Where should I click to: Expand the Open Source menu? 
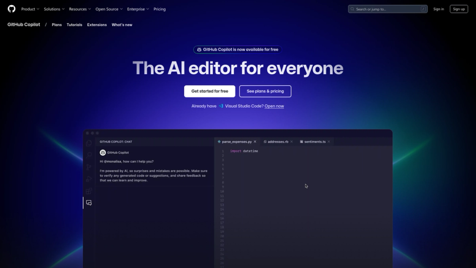[109, 9]
